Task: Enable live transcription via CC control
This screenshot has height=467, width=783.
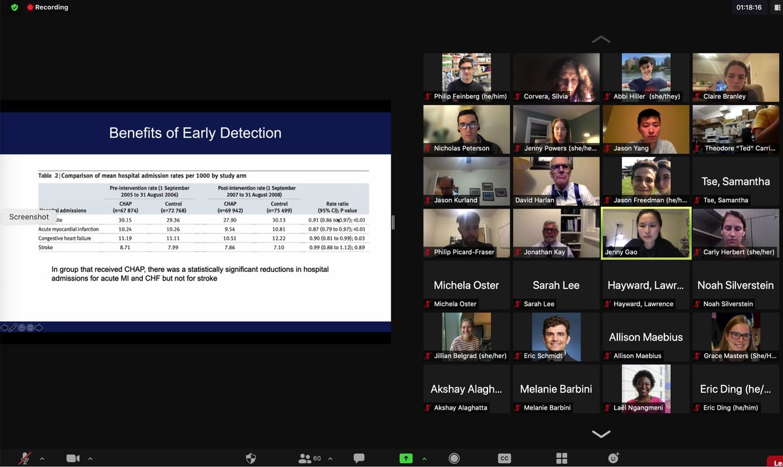Action: (x=504, y=458)
